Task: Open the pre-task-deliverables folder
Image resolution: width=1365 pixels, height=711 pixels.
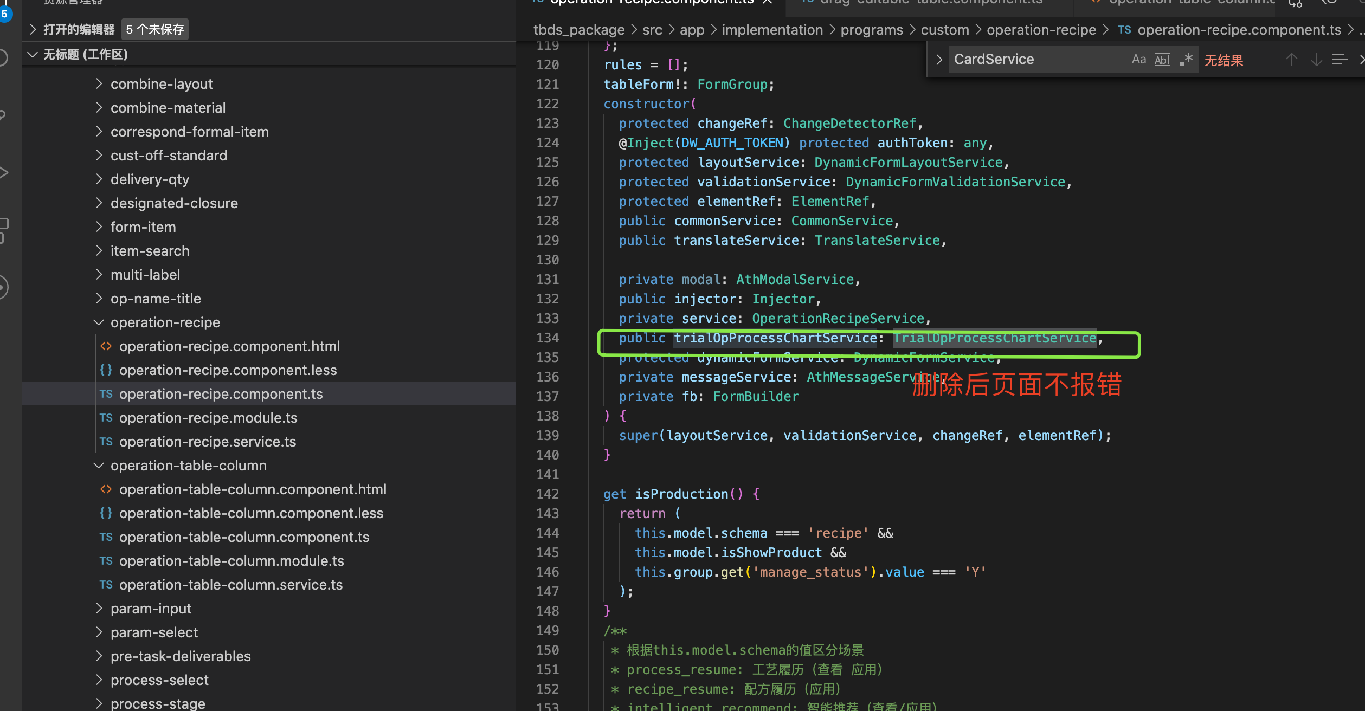Action: pyautogui.click(x=181, y=656)
